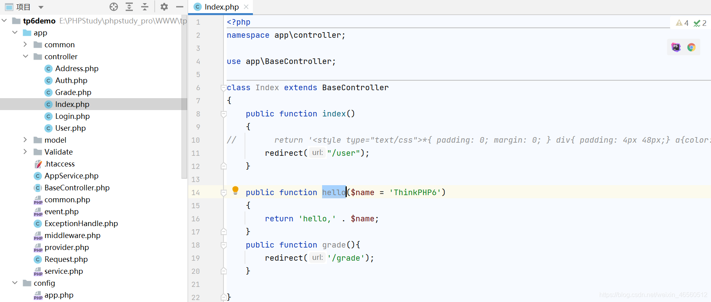Click the namespace app\controller line

(x=286, y=35)
